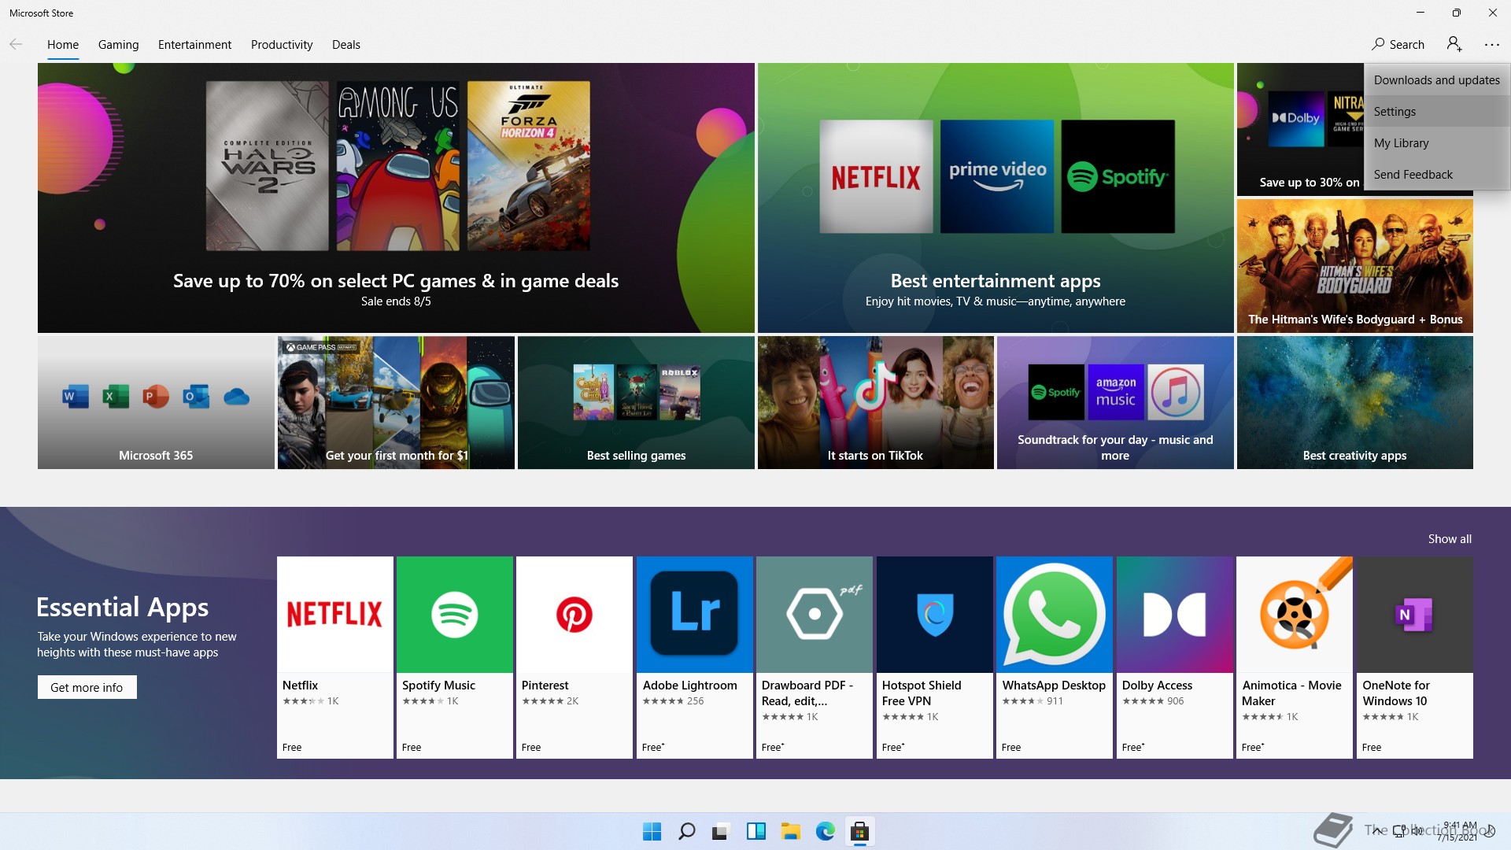The height and width of the screenshot is (850, 1511).
Task: Open the Dolby Access app tile
Action: [1175, 657]
